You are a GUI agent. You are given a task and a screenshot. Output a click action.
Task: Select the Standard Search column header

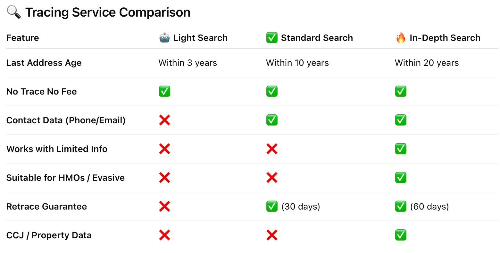tap(317, 38)
